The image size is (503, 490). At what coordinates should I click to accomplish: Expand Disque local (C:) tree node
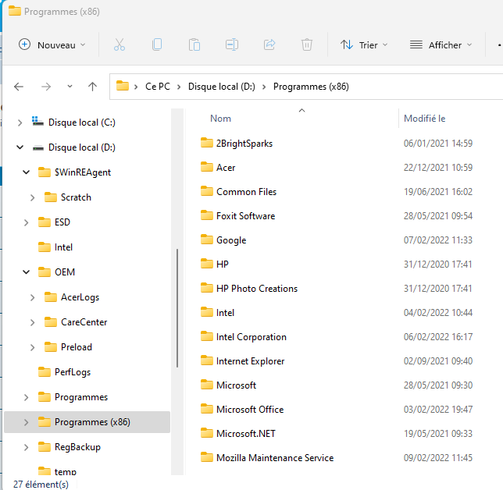point(20,123)
